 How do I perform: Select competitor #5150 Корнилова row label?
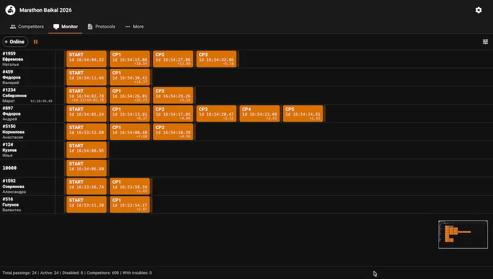click(x=28, y=132)
